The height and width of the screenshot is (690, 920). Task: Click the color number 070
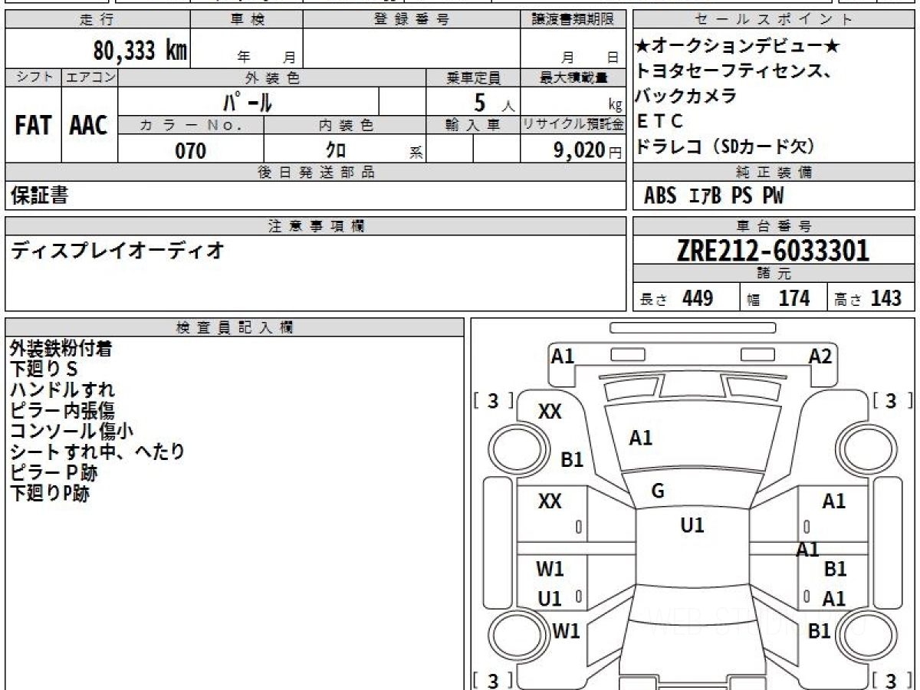(x=191, y=151)
